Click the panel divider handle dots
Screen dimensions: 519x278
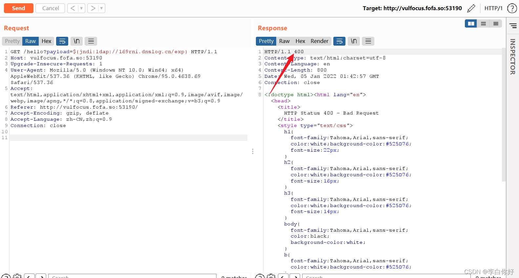click(x=253, y=151)
